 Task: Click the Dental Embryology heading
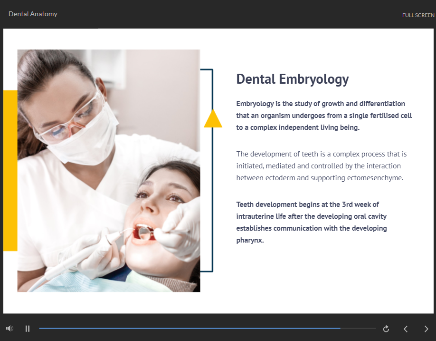[x=293, y=79]
